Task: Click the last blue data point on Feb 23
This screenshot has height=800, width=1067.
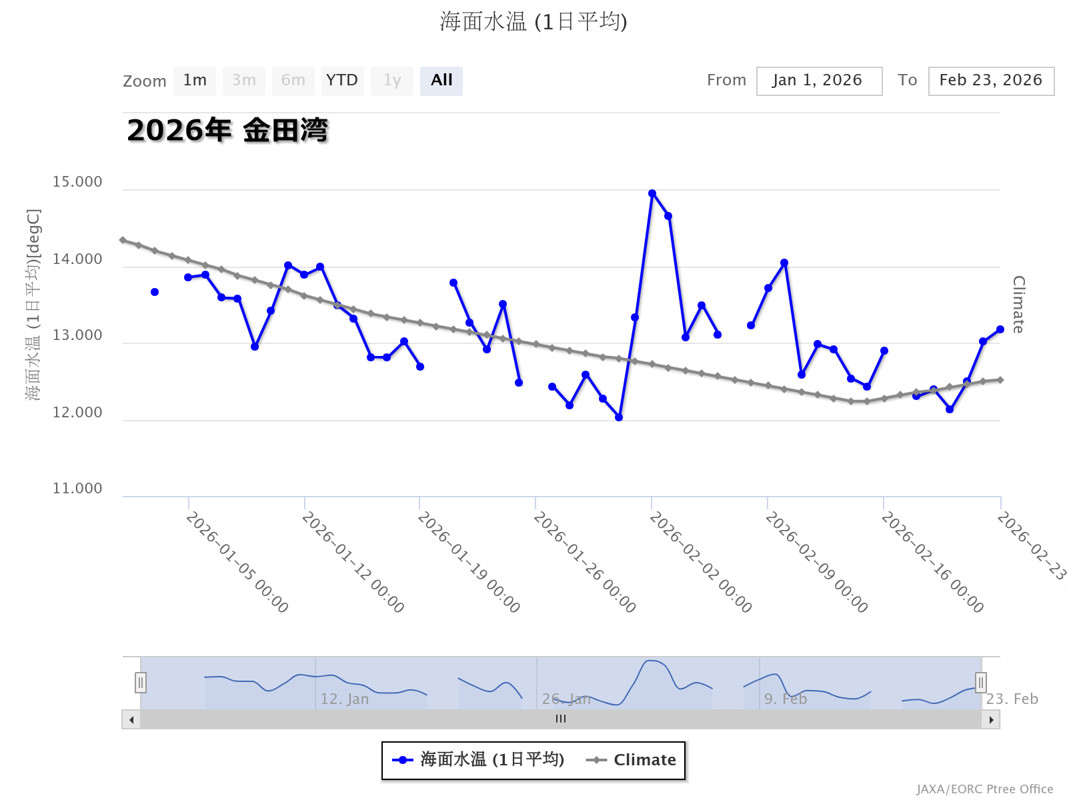Action: [x=1000, y=329]
